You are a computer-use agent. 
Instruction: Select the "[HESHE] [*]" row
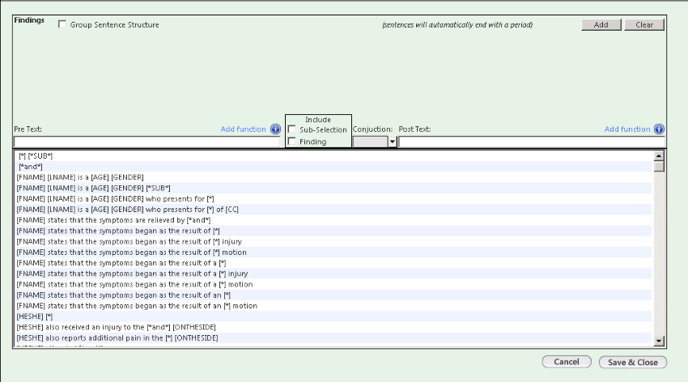[x=334, y=316]
